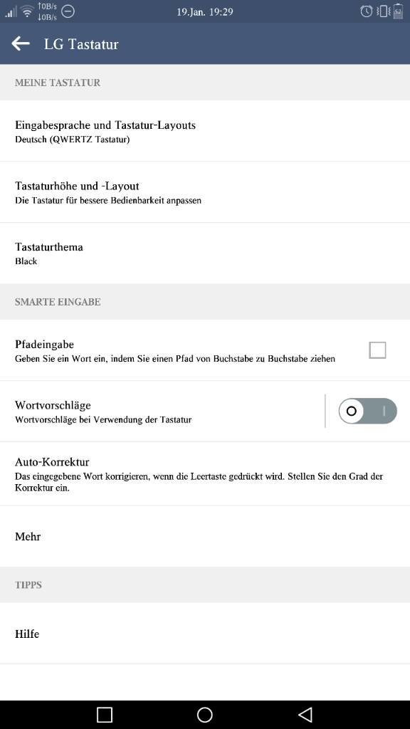Open Eingabesprache und Tastatur-Layouts
This screenshot has height=729, width=410.
(205, 131)
